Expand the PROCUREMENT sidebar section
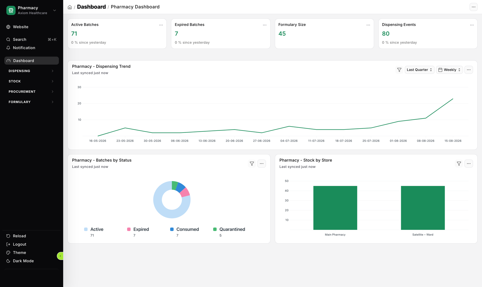The height and width of the screenshot is (287, 482). click(32, 92)
